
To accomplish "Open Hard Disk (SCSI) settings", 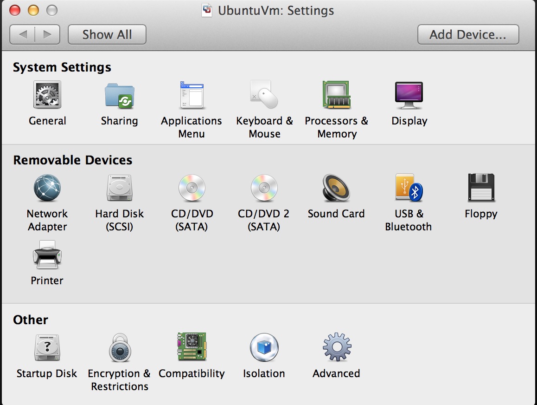I will (x=120, y=188).
